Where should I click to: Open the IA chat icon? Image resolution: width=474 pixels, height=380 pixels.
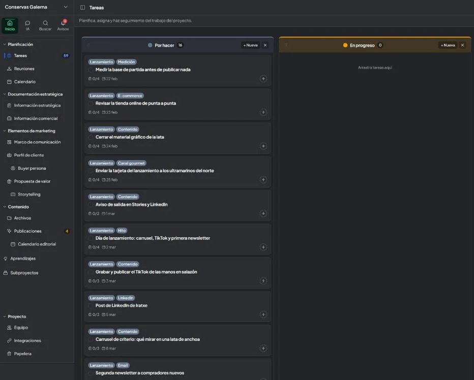coord(27,25)
